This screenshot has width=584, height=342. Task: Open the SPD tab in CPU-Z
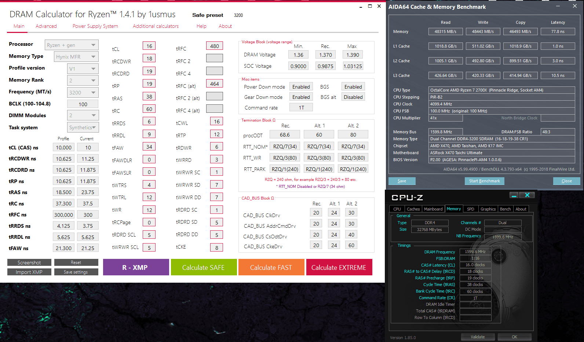point(471,209)
